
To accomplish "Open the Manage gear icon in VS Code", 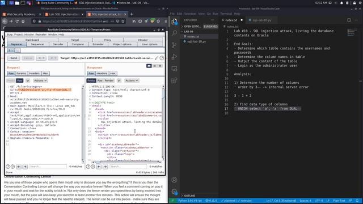I will pos(174,192).
